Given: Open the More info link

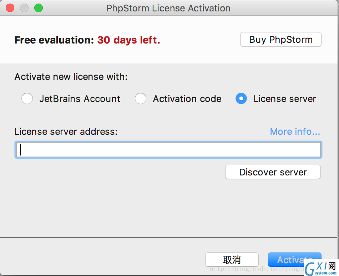Looking at the screenshot, I should coord(295,132).
